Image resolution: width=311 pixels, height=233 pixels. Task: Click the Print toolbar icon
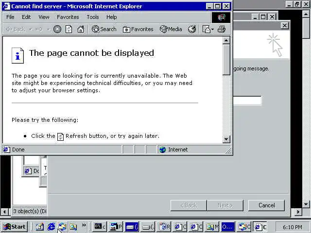(222, 29)
